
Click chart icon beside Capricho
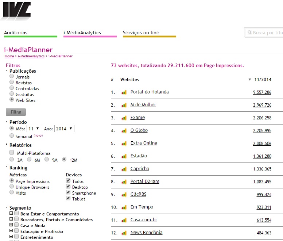click(x=124, y=169)
